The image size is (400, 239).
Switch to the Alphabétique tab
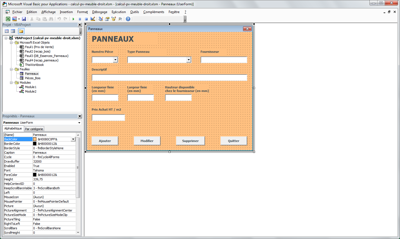click(12, 129)
